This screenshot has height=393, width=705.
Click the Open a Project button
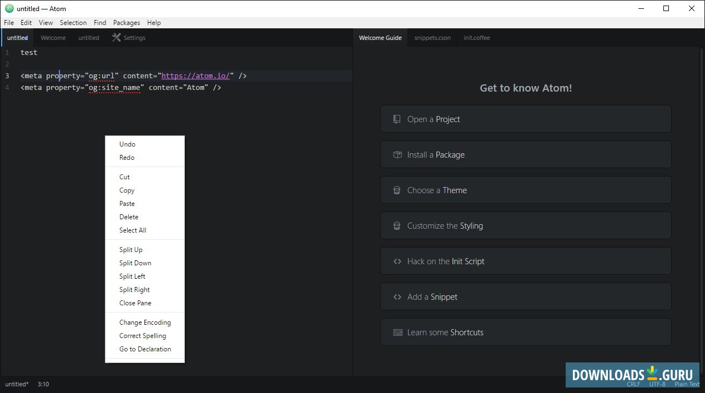[525, 118]
